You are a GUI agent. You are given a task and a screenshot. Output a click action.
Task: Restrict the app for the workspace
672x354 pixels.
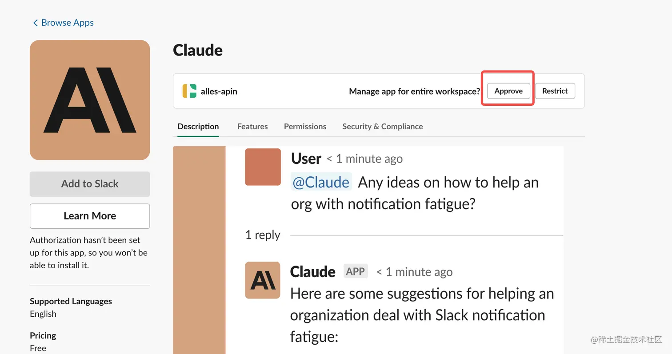tap(555, 91)
